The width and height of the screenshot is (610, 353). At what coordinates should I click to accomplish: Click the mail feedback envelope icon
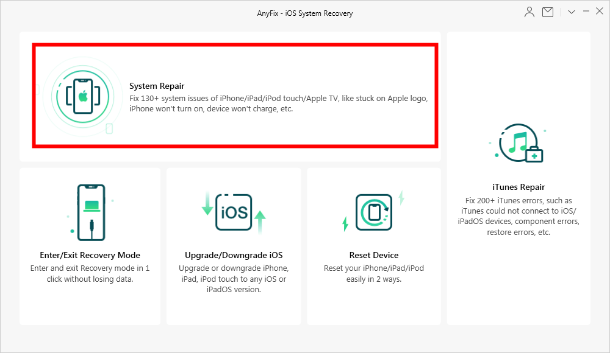(548, 12)
